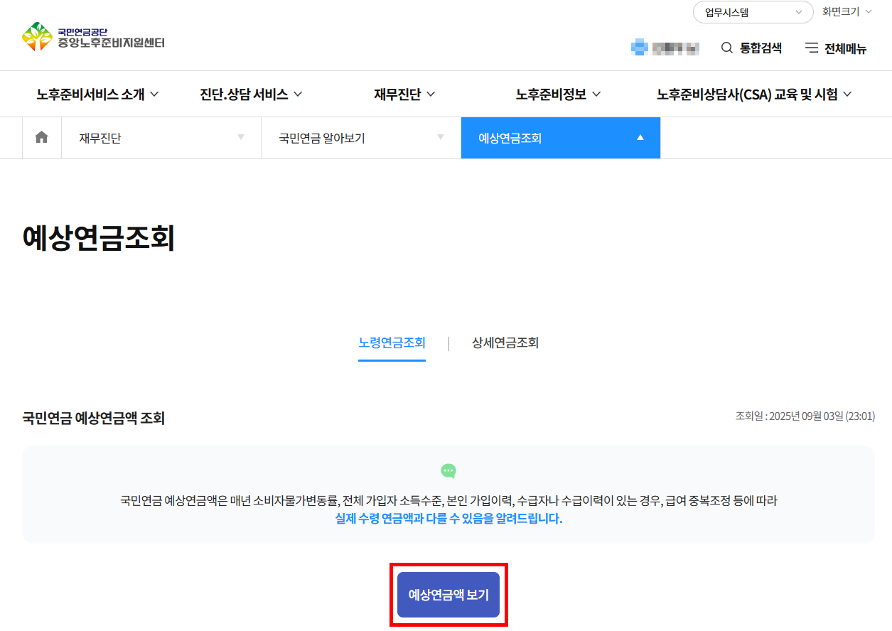Viewport: 892px width, 631px height.
Task: Switch to the 상세연금조회 tab
Action: click(504, 343)
